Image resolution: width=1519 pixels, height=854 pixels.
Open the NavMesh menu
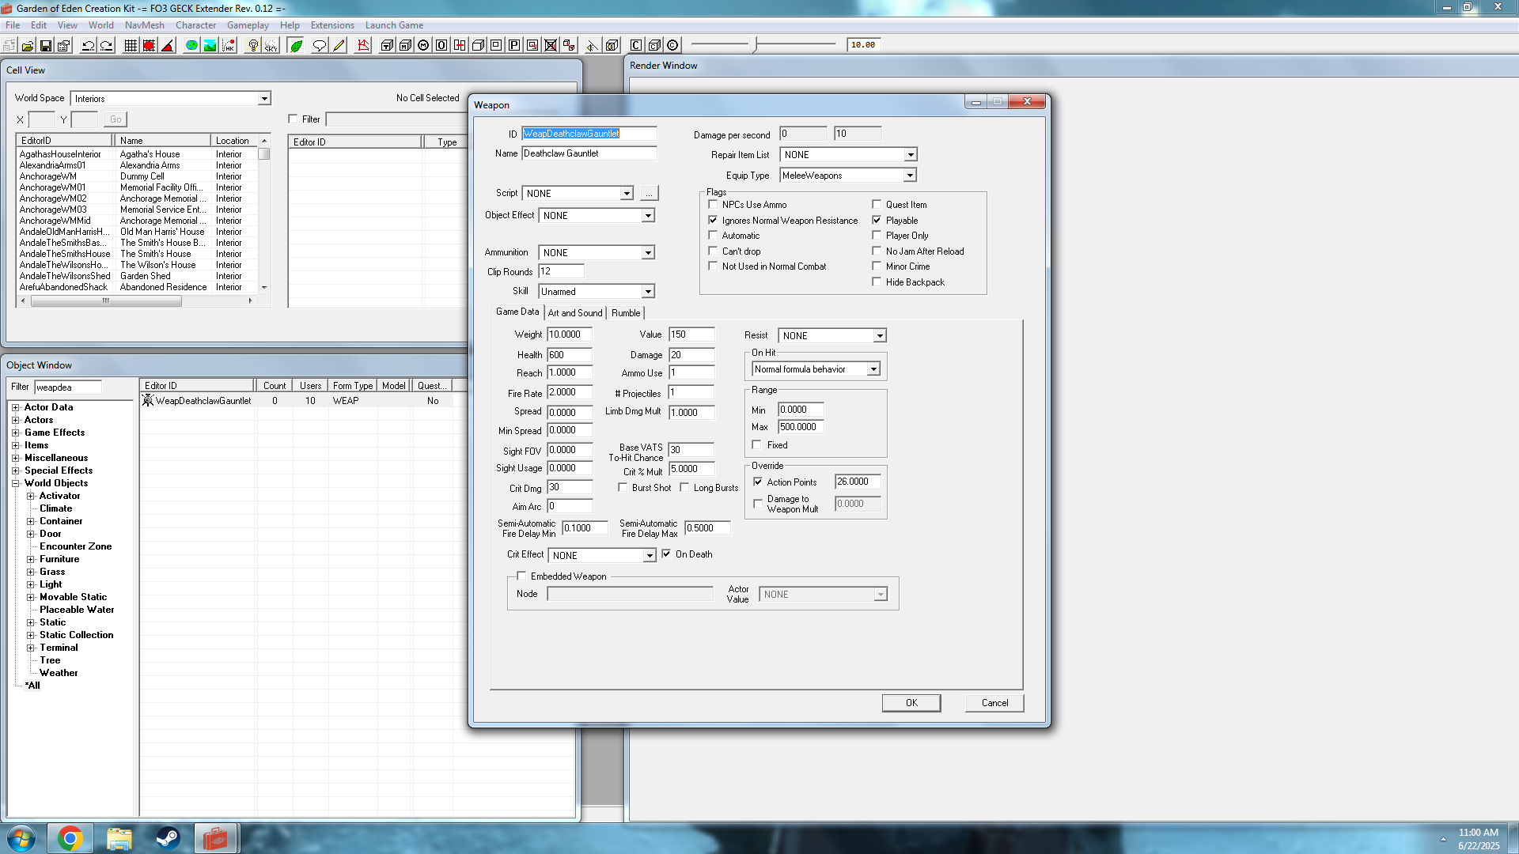(x=145, y=25)
